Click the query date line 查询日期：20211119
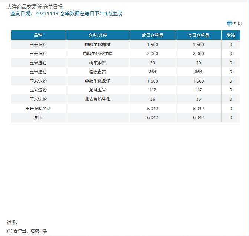This screenshot has width=249, height=236. 35,13
